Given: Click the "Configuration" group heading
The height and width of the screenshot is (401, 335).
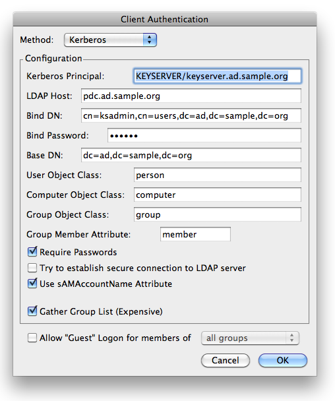Looking at the screenshot, I should (x=53, y=58).
